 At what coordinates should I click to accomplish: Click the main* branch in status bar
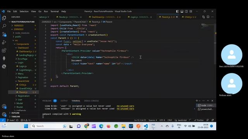[11, 120]
